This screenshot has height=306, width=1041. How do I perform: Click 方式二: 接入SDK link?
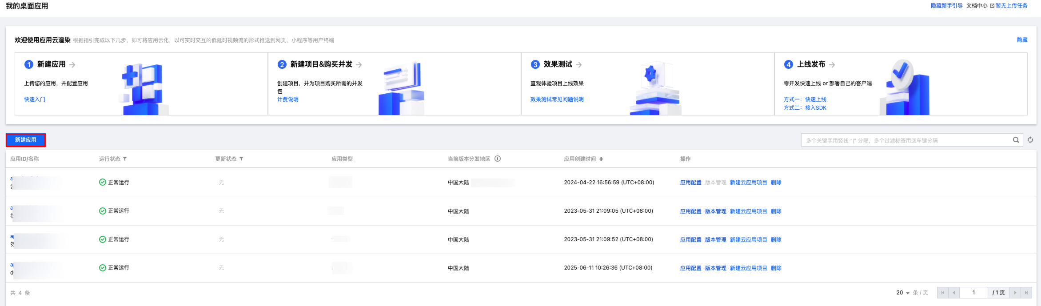pos(805,108)
